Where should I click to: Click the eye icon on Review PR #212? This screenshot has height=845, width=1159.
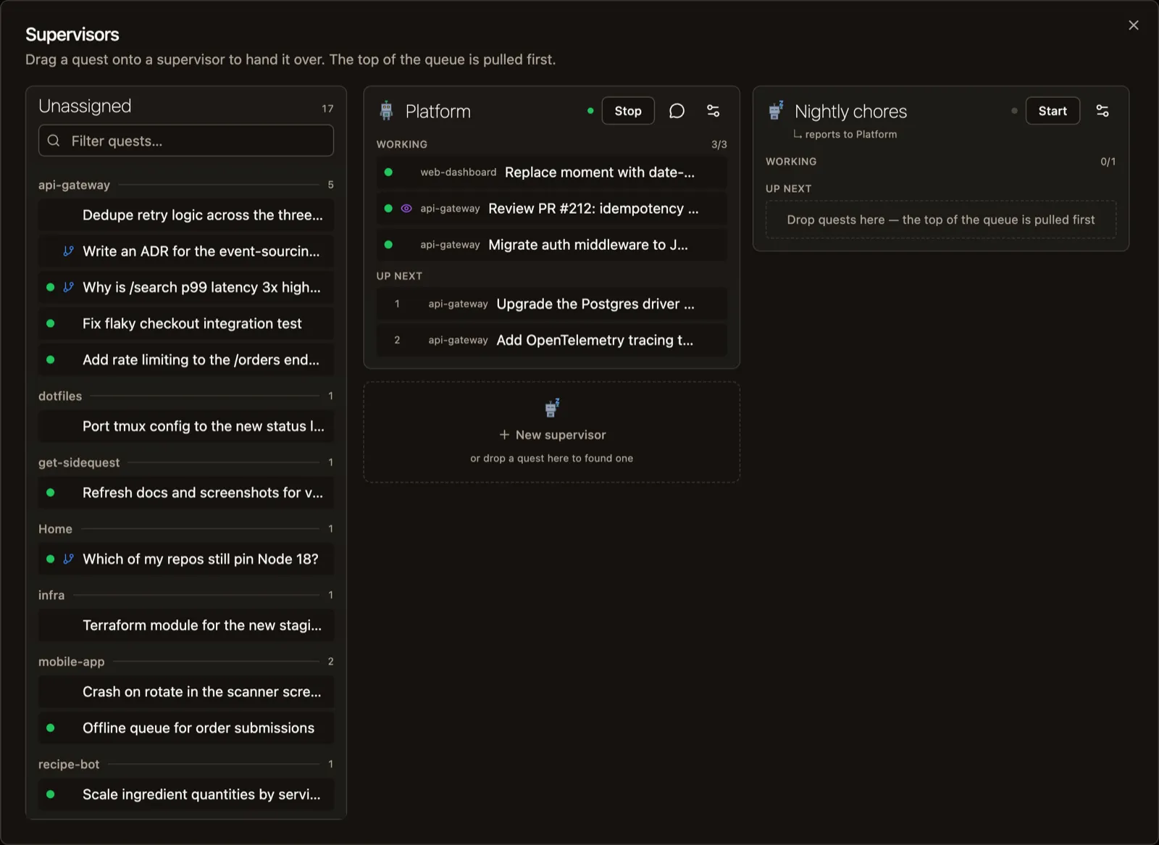406,209
